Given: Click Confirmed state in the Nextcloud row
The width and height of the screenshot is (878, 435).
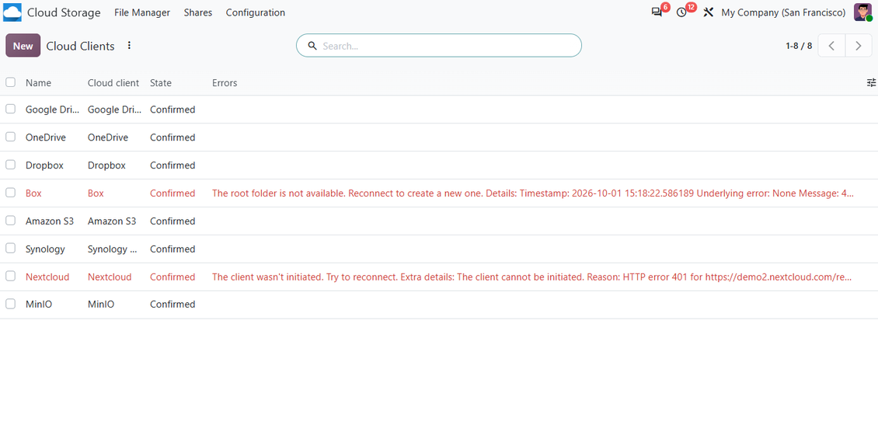Looking at the screenshot, I should [172, 277].
